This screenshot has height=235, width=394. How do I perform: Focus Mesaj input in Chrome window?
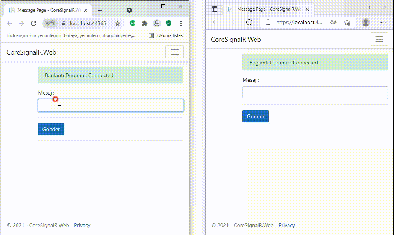(111, 105)
